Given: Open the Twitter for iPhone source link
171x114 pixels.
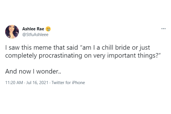Looking at the screenshot, I should pos(67,83).
